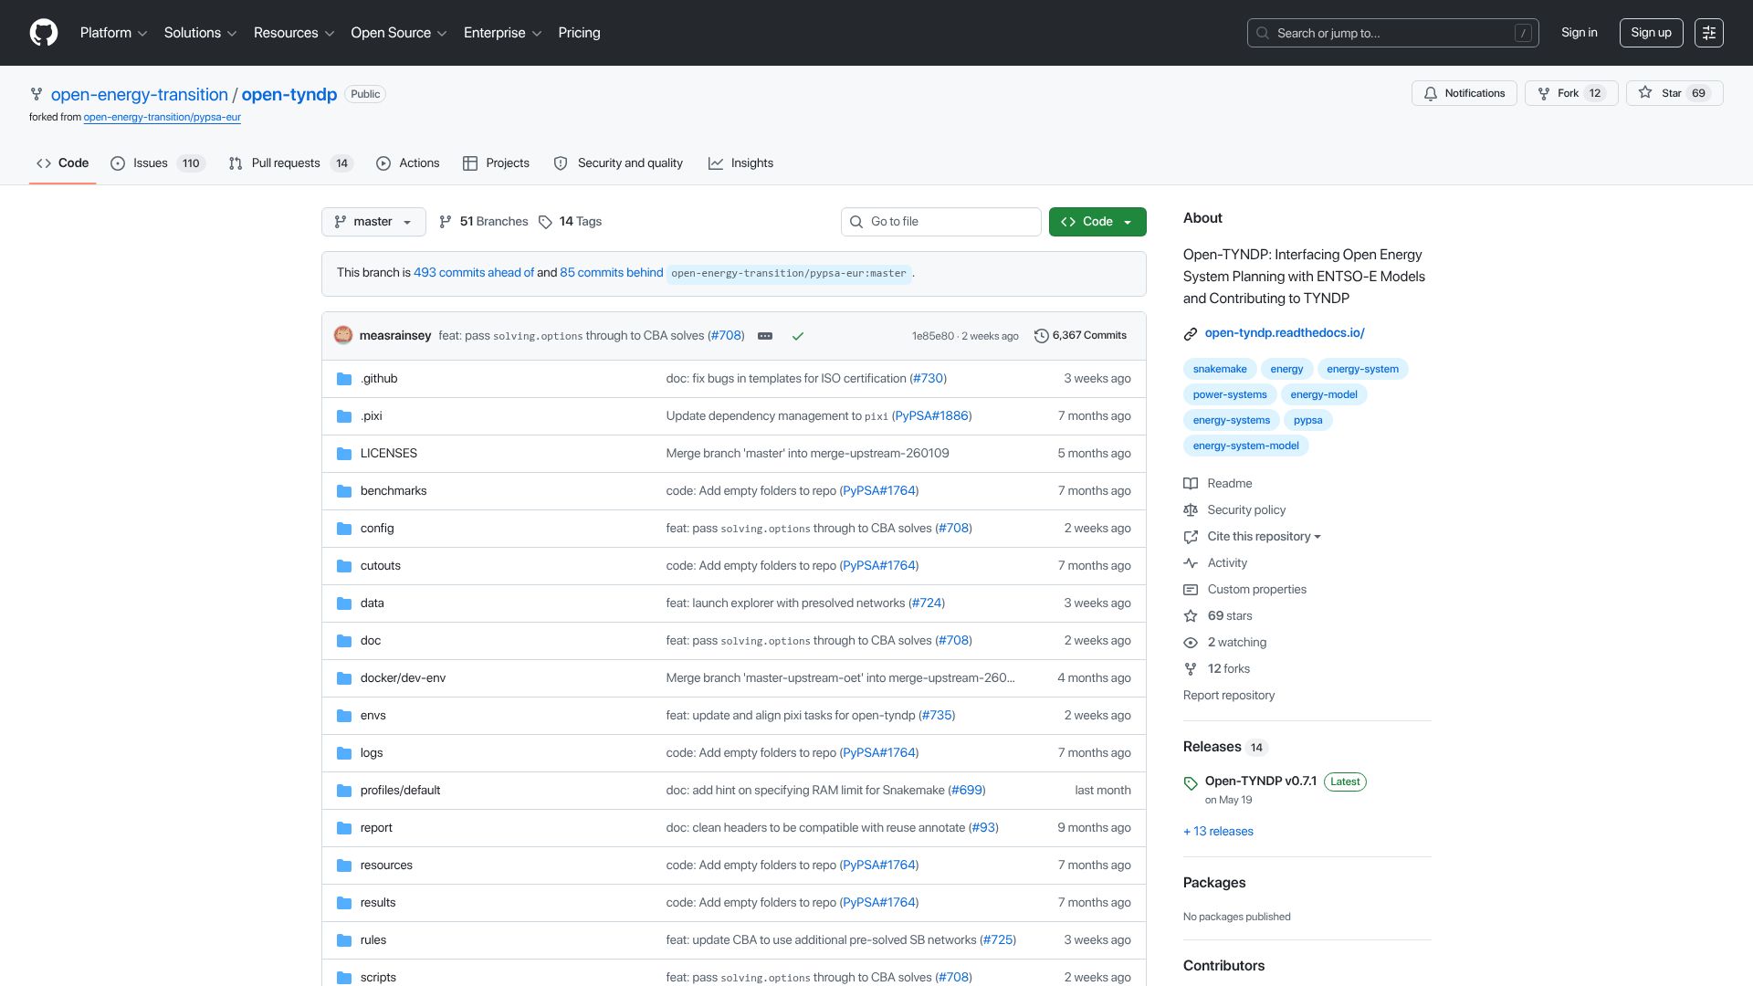
Task: View the green check status of the latest commit
Action: click(x=798, y=336)
